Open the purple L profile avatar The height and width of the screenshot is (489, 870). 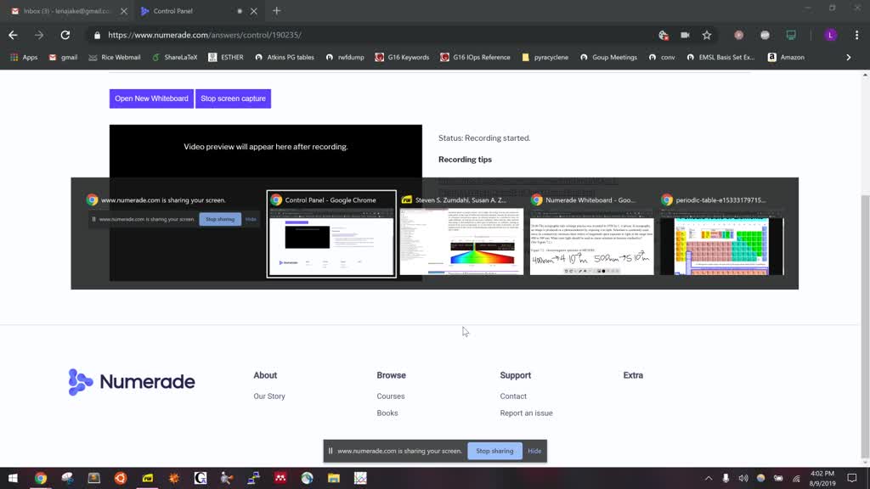pos(830,35)
